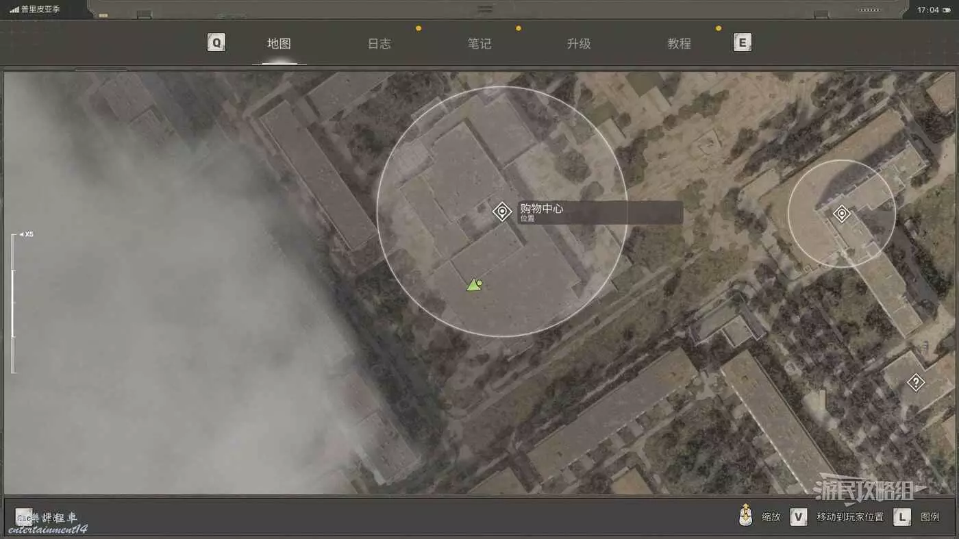959x539 pixels.
Task: Open the 教程 tab
Action: pyautogui.click(x=679, y=44)
